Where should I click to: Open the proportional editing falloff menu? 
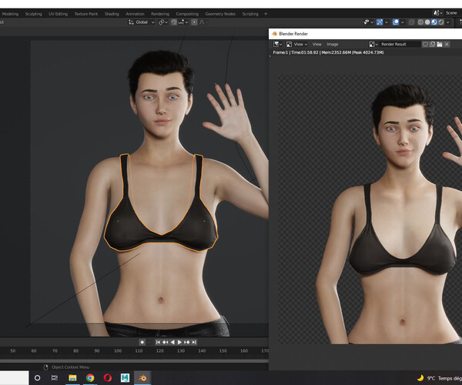[x=203, y=22]
